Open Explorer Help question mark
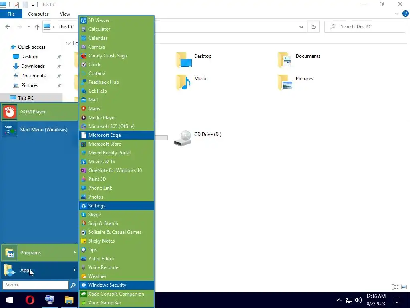 [405, 14]
